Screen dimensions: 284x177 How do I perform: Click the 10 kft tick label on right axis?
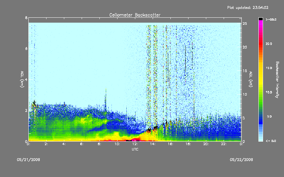coord(245,94)
